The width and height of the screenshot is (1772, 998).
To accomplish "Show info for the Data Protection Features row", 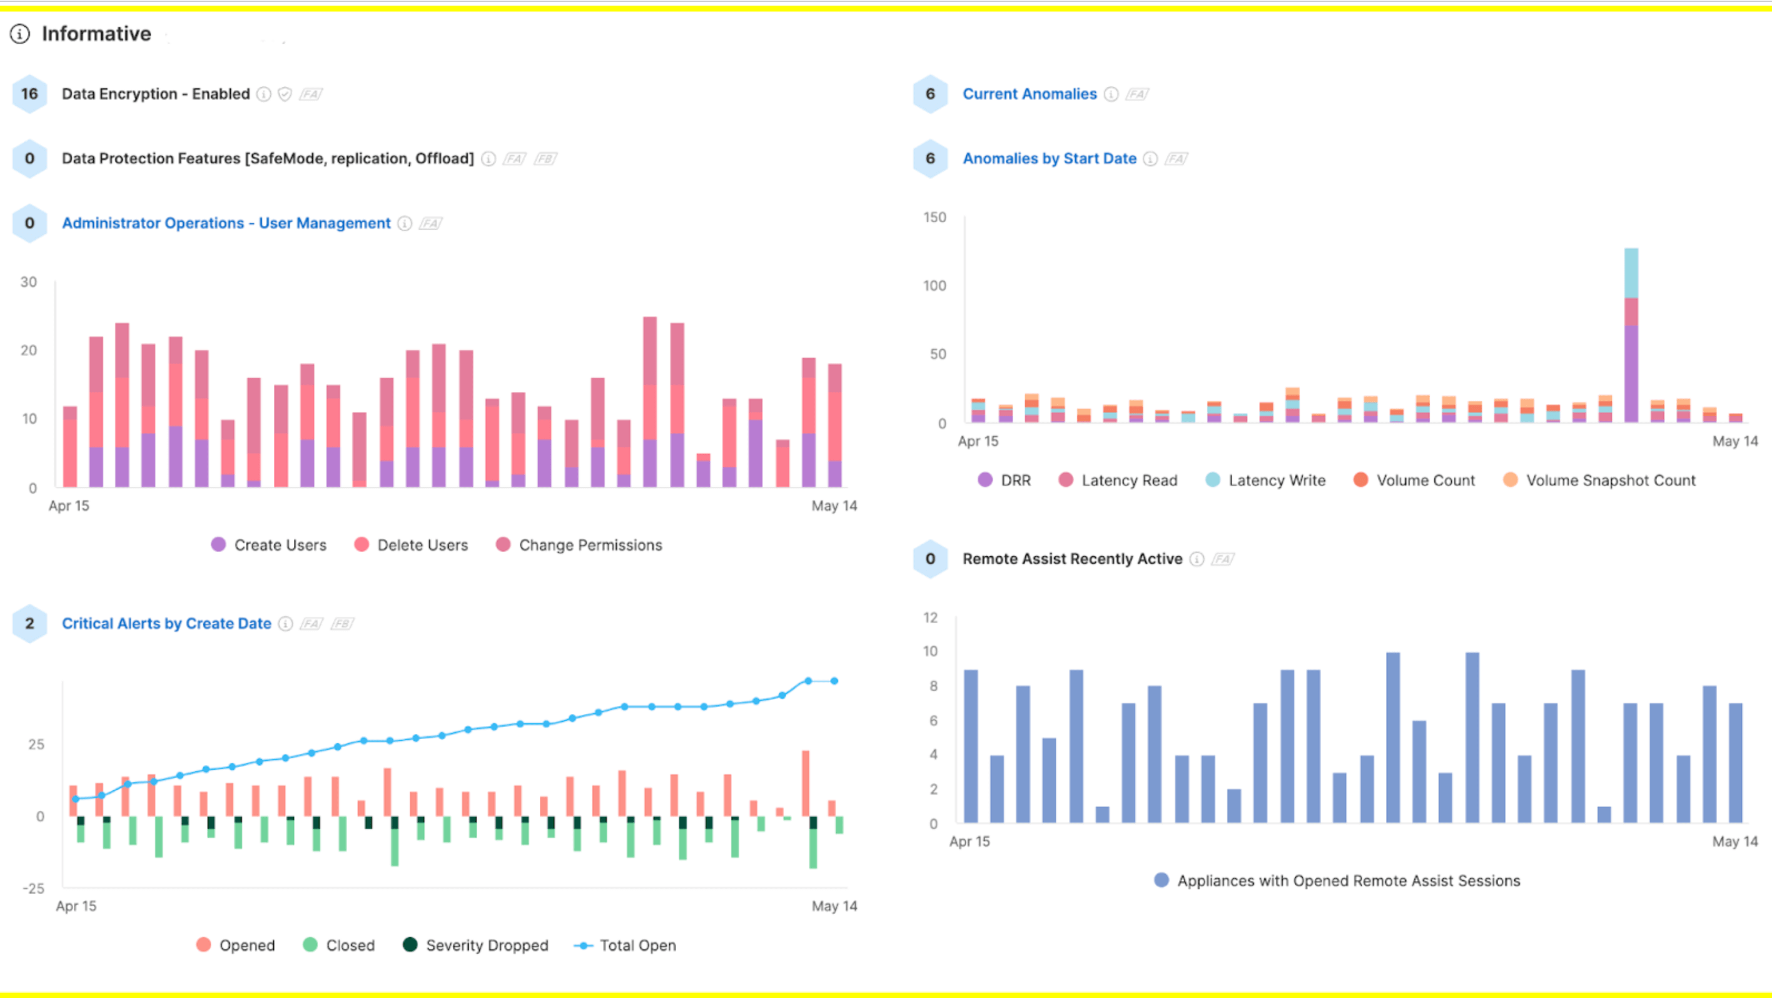I will tap(489, 159).
